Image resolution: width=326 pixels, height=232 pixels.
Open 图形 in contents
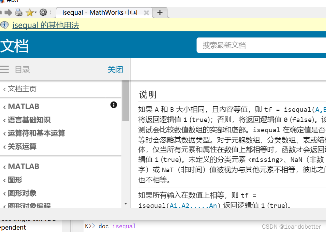point(15,180)
